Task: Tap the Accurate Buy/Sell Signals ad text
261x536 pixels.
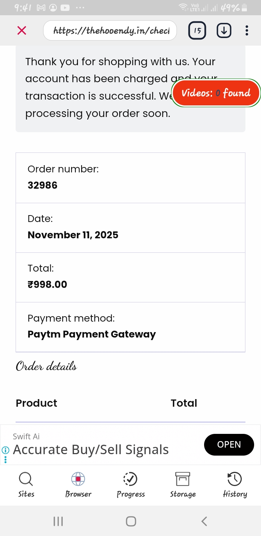Action: 91,450
